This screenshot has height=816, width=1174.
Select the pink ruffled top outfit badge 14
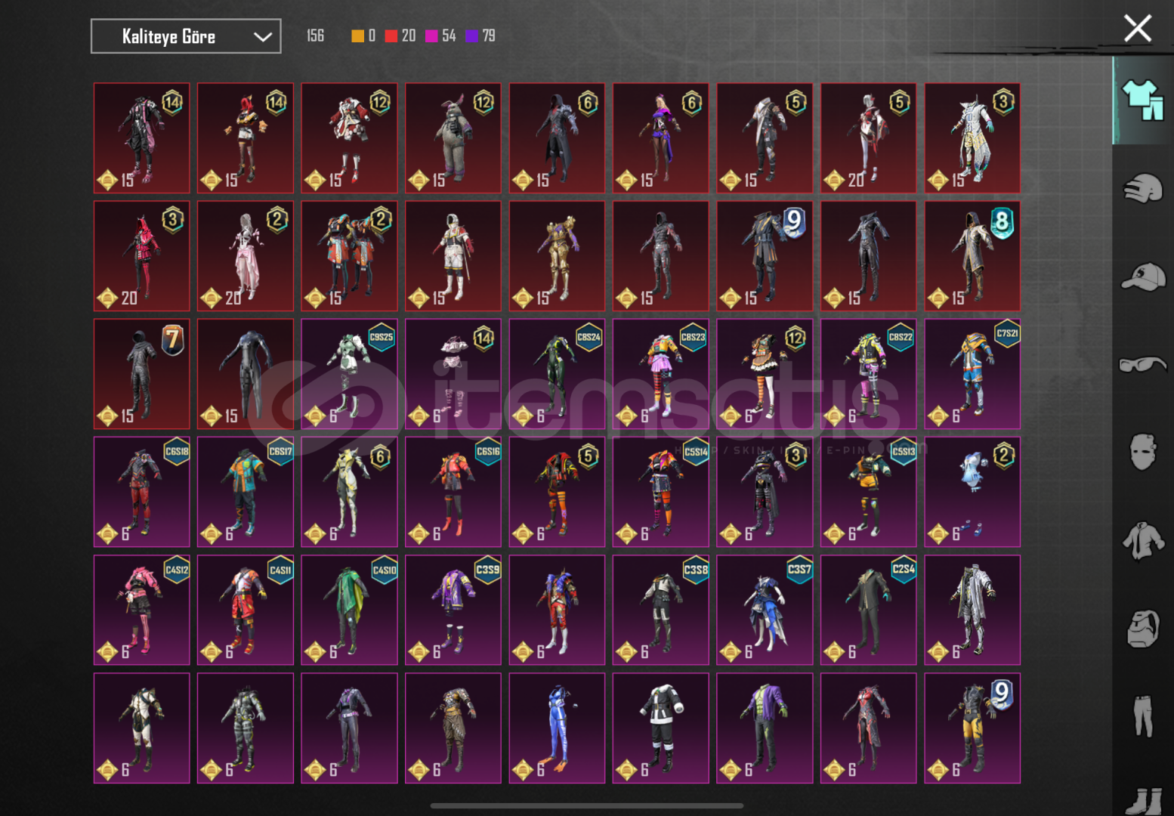pos(453,374)
